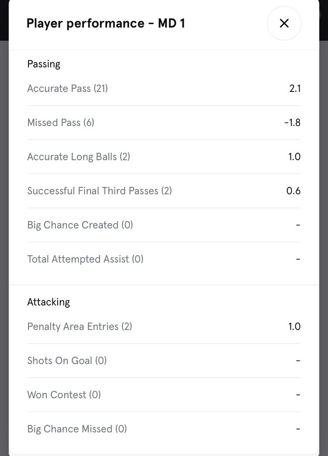The height and width of the screenshot is (456, 328).
Task: Click Accurate Long Balls (2) label
Action: point(79,157)
